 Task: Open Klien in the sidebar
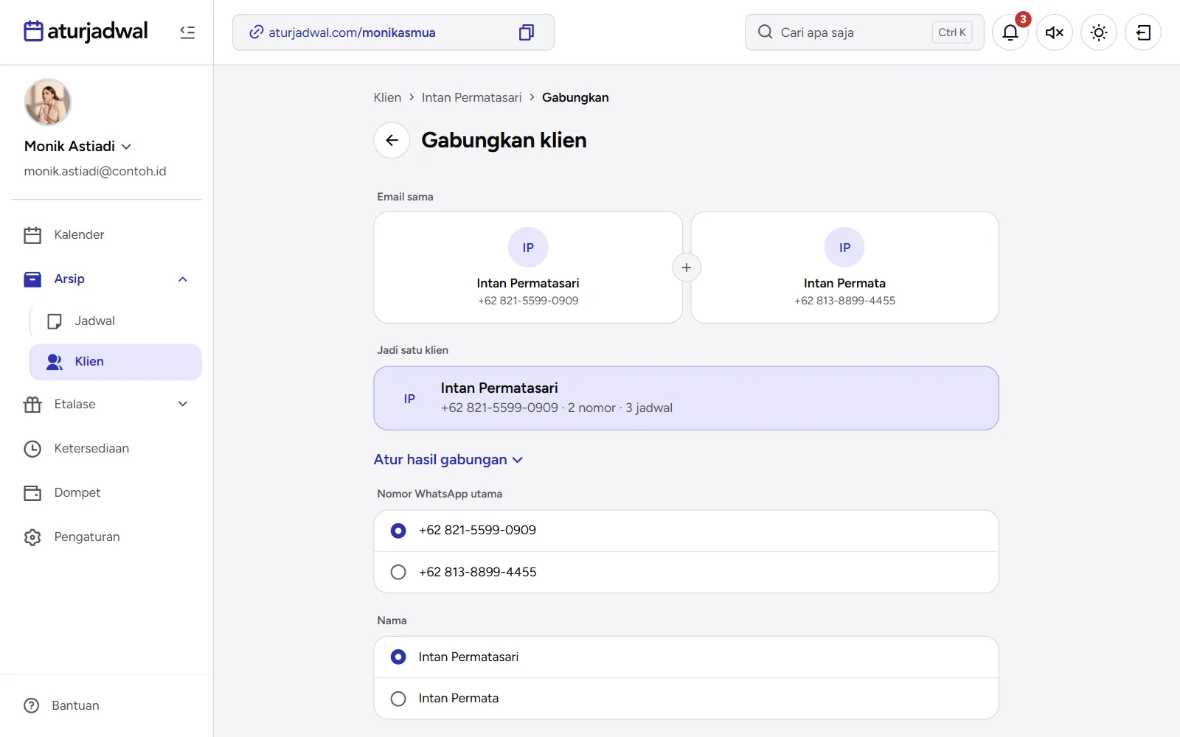[116, 362]
